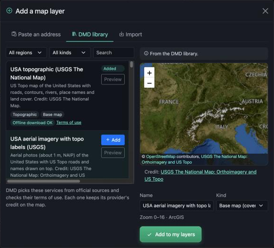Click the plus circle icon beside dialog title
This screenshot has height=248, width=274.
click(x=9, y=11)
